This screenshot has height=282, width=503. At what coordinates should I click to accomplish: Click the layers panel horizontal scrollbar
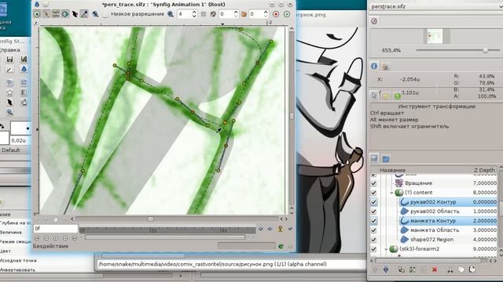coord(429,261)
